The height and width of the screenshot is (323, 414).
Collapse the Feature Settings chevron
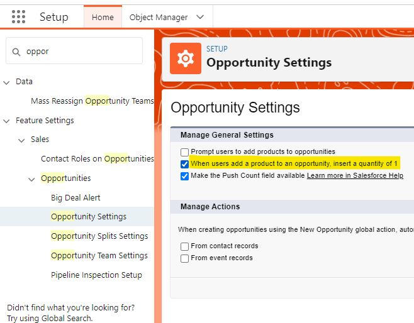click(x=6, y=121)
